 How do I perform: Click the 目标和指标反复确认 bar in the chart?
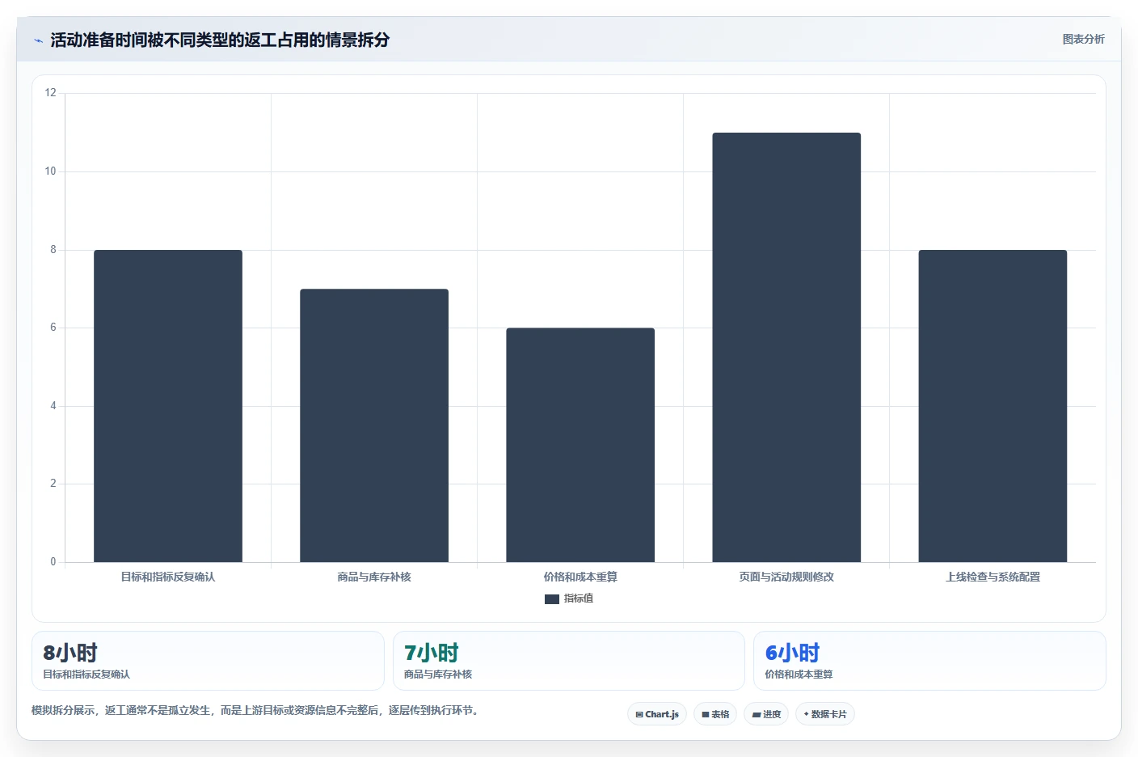tap(168, 406)
